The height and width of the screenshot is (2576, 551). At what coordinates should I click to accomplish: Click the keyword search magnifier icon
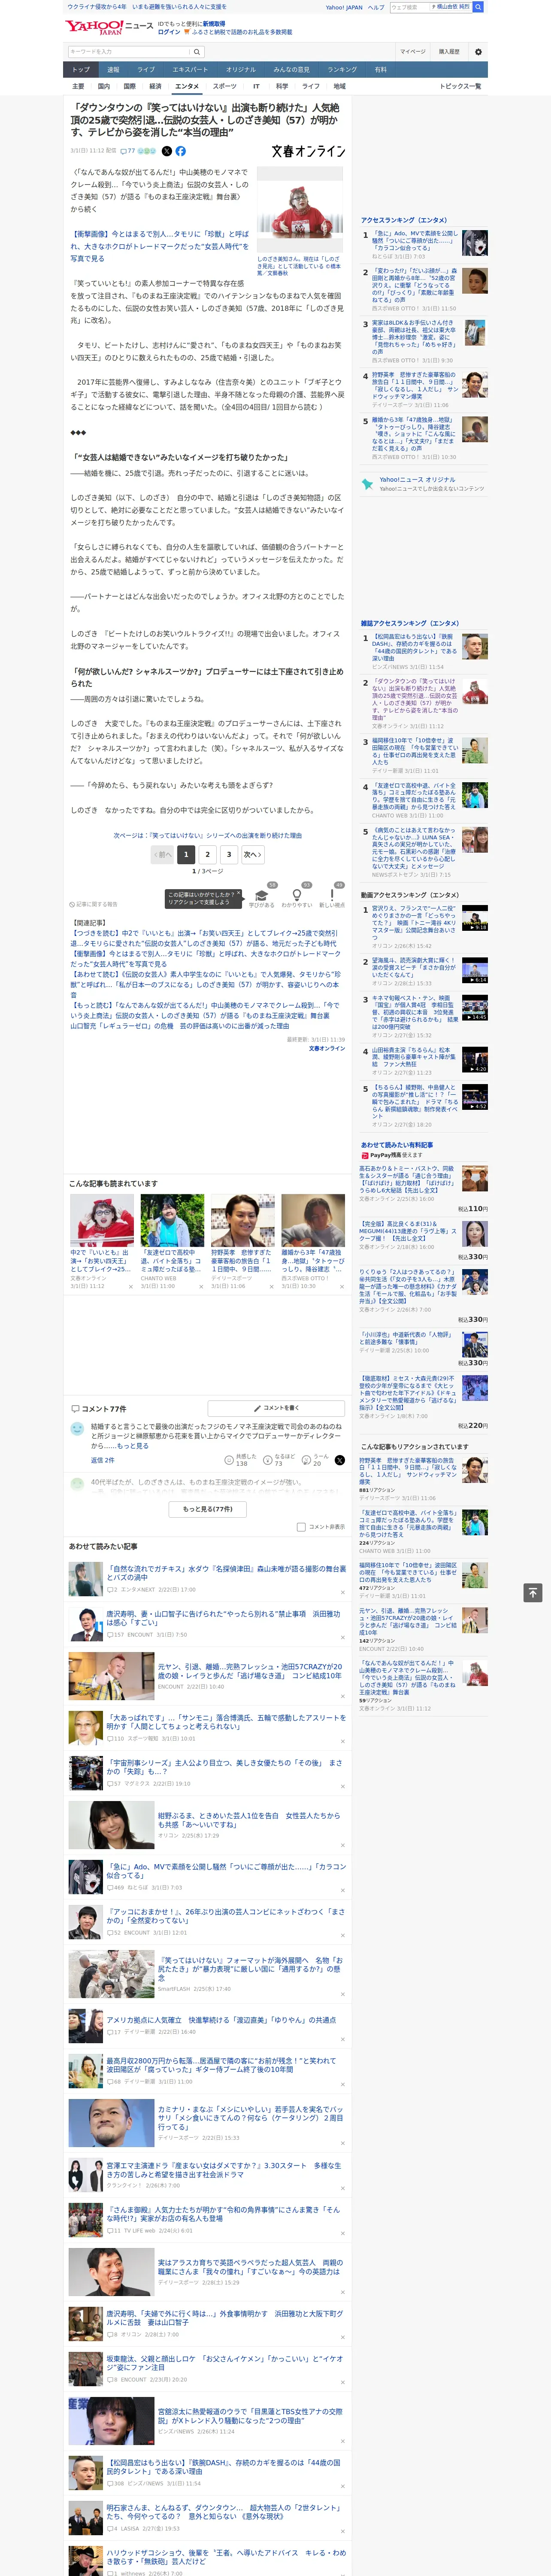(x=196, y=52)
